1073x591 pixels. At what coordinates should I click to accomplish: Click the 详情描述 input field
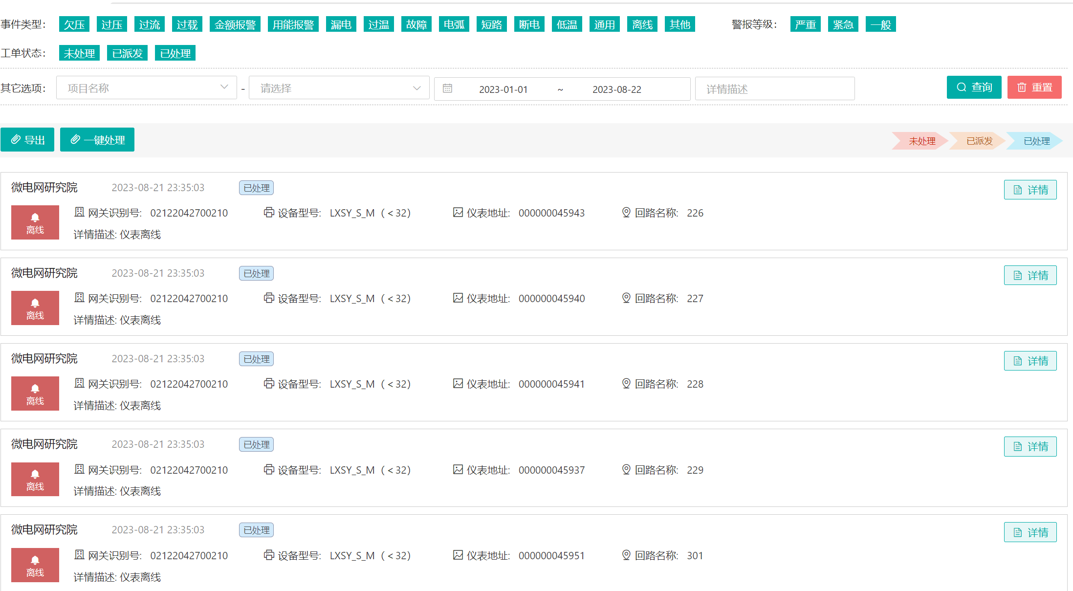pos(774,89)
